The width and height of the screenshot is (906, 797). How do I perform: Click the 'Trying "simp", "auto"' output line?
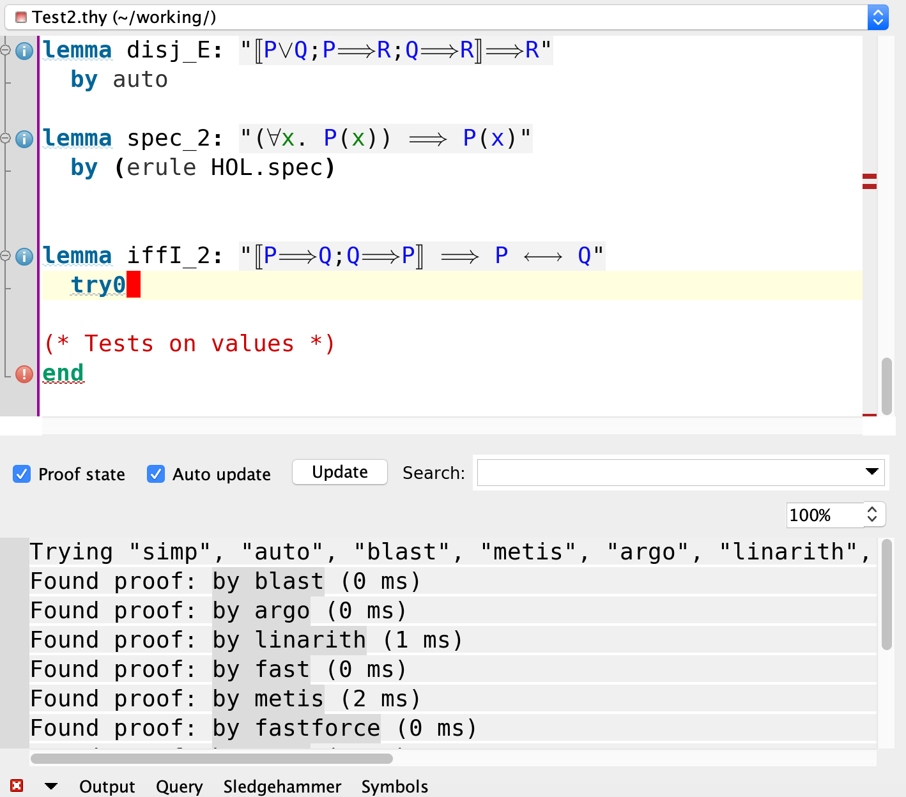450,552
